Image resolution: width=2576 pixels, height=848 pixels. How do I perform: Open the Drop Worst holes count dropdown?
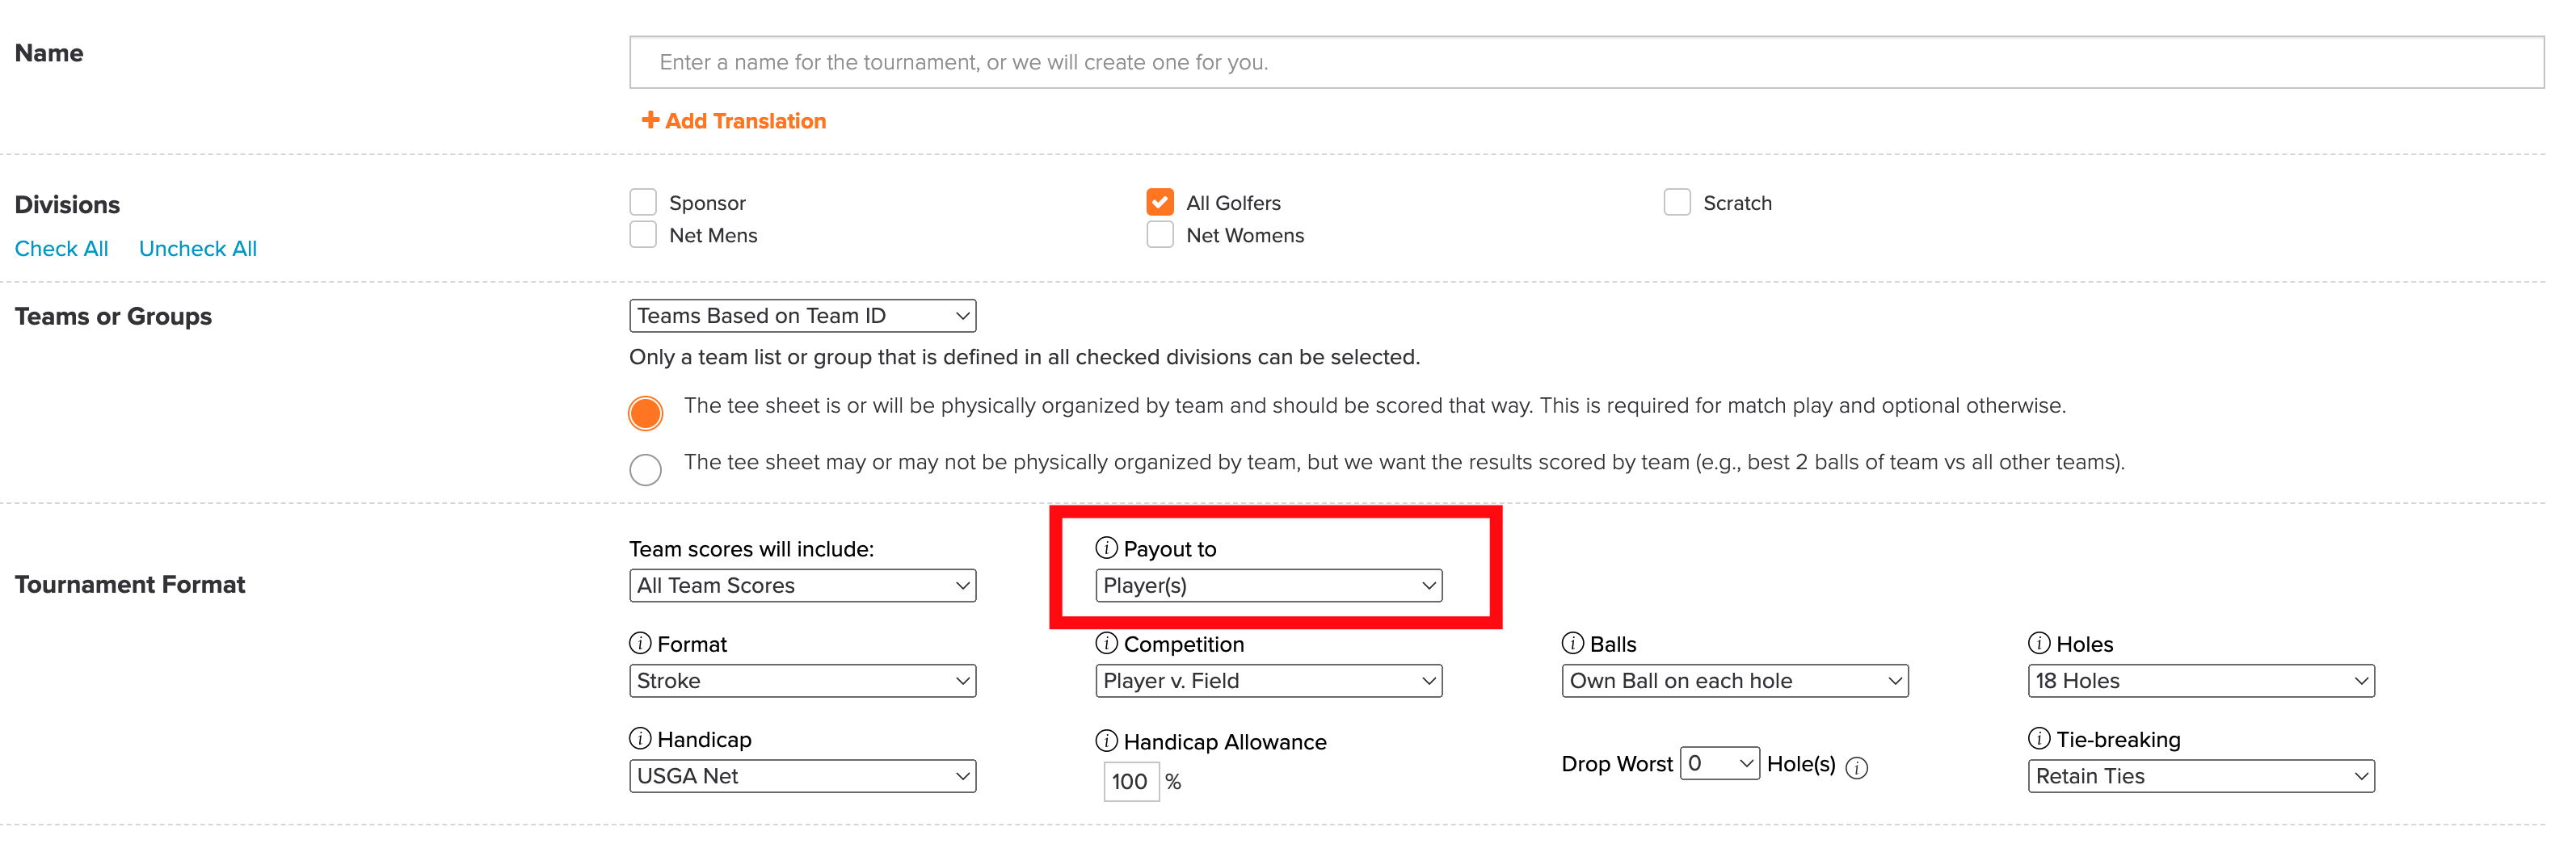click(1720, 763)
